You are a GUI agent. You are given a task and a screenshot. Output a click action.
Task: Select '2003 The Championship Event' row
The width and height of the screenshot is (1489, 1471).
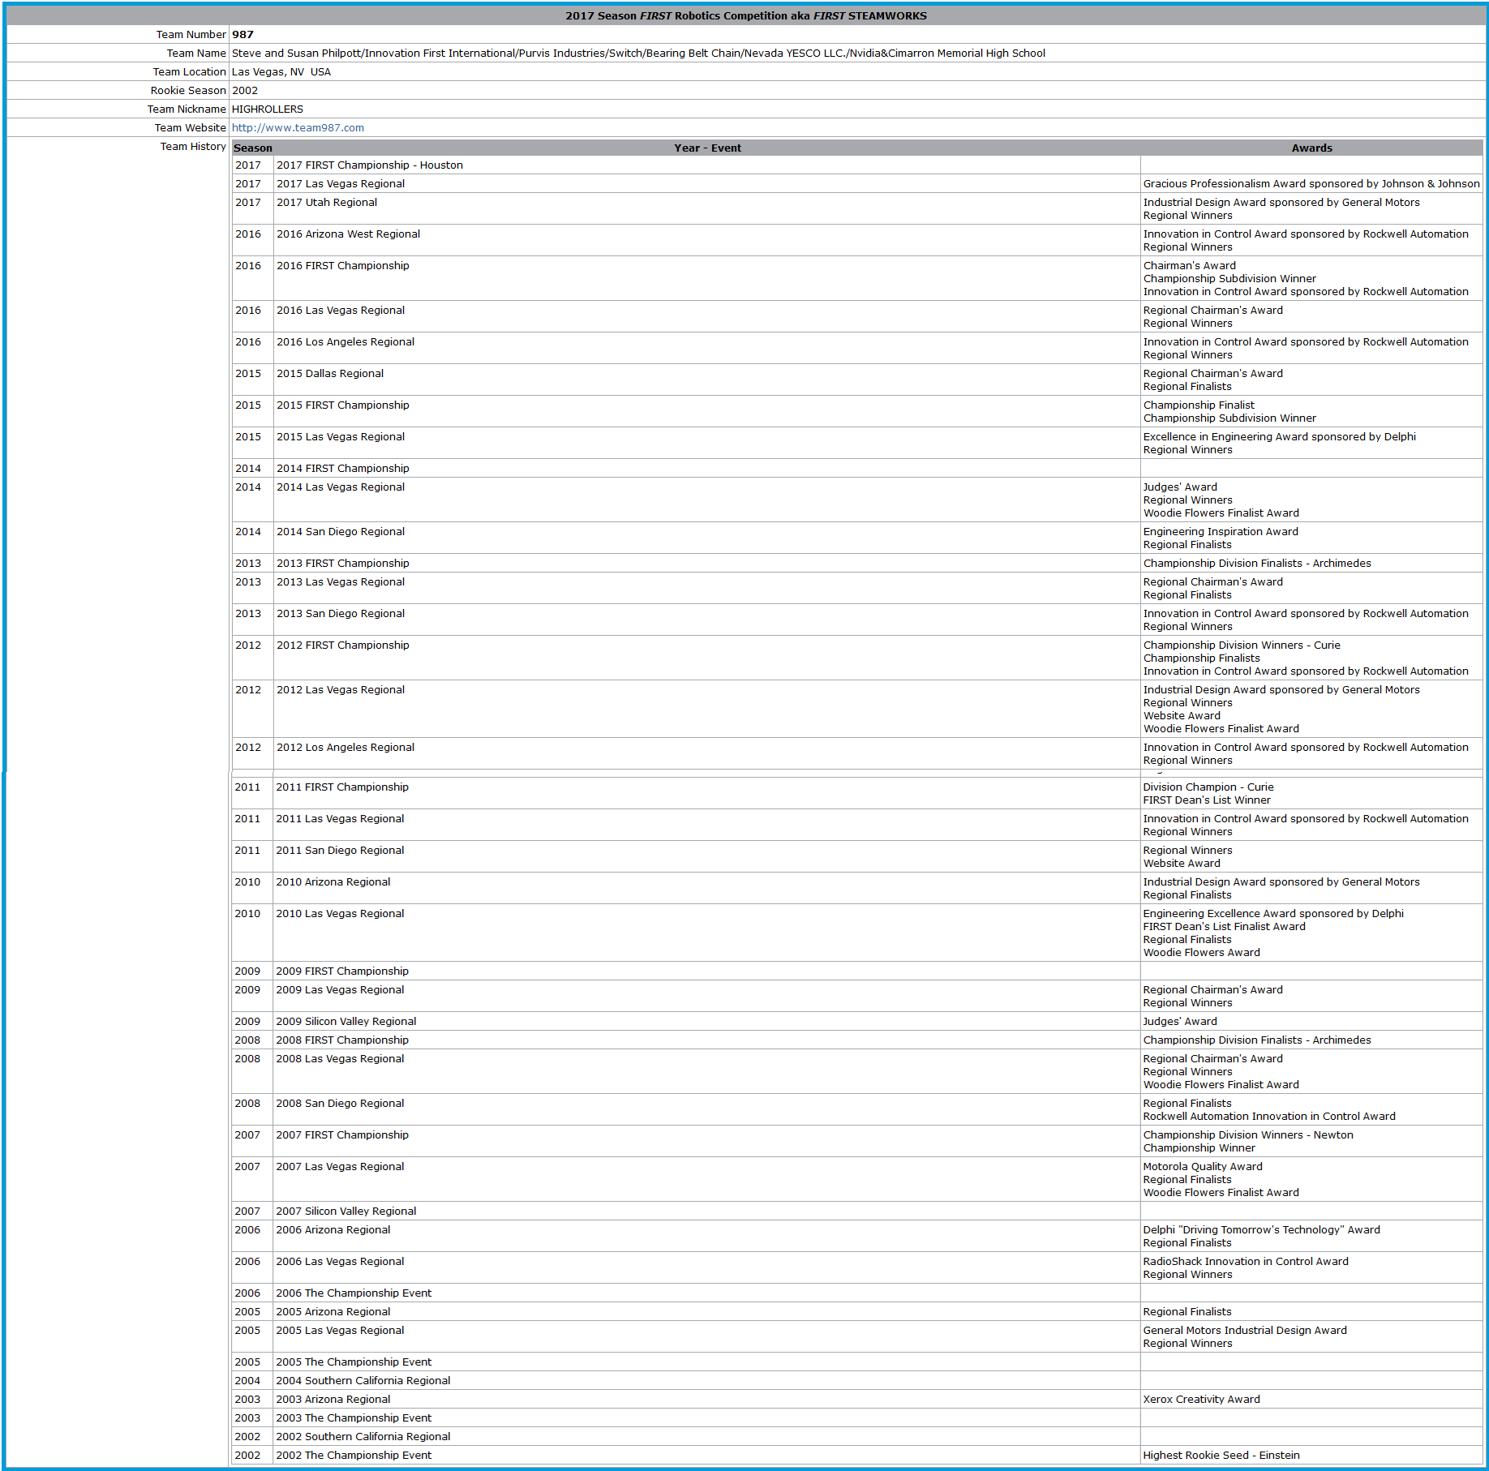[x=354, y=1418]
